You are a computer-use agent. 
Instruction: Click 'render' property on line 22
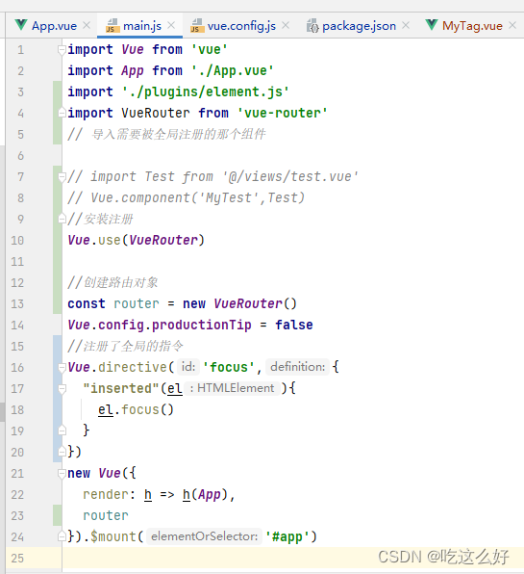[106, 494]
